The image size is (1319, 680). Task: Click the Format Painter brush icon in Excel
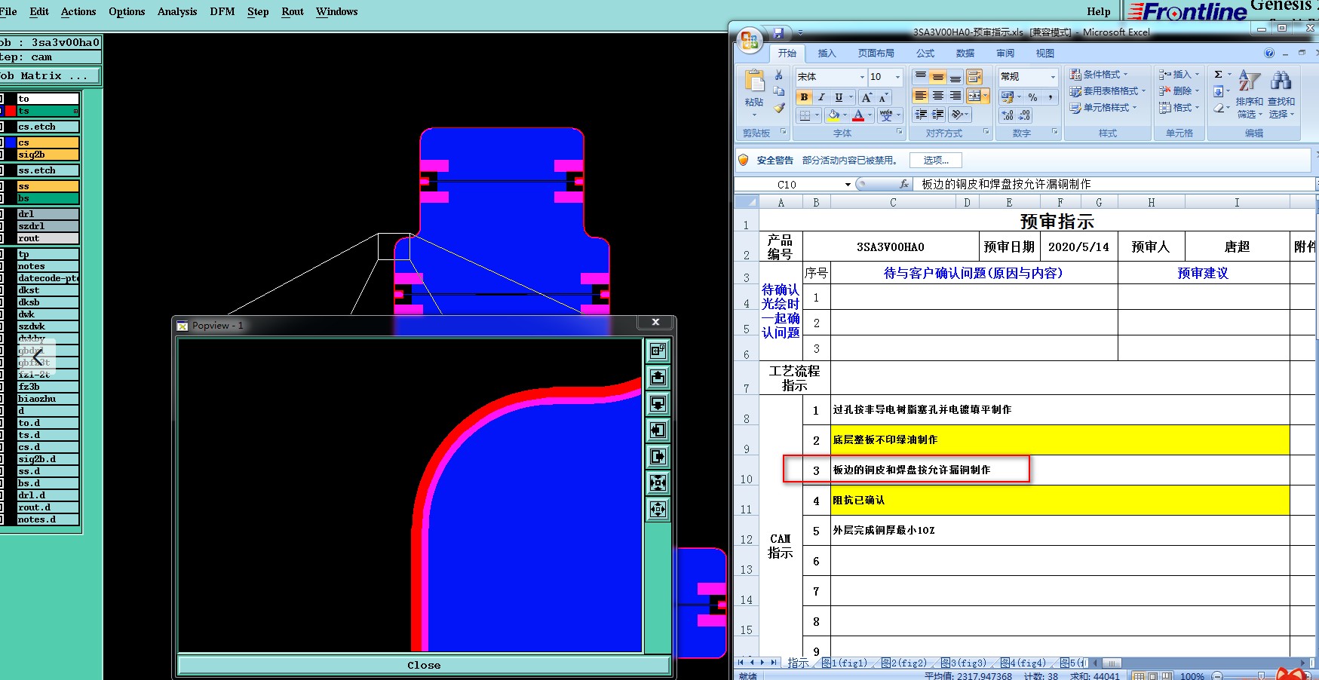point(779,109)
